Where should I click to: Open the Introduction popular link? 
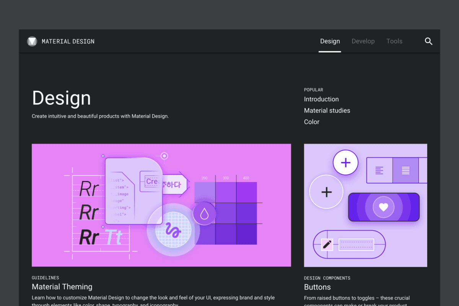(x=321, y=99)
